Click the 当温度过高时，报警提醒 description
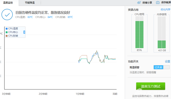 tap(143, 72)
